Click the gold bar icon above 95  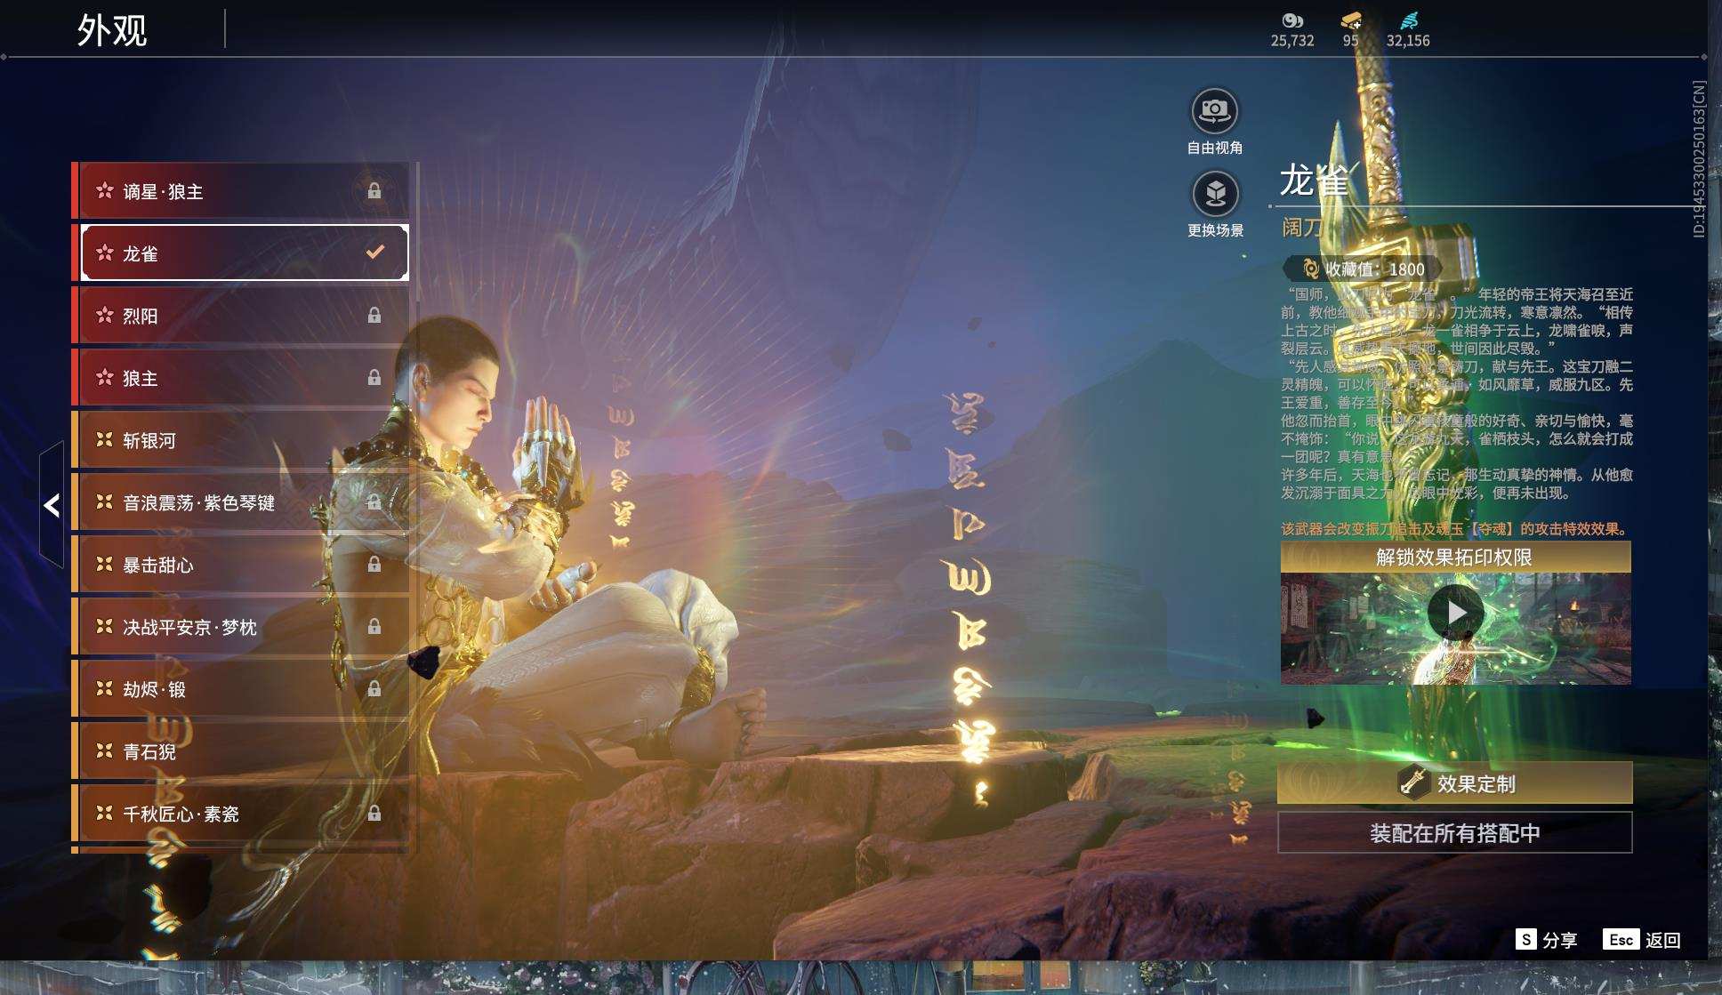1351,20
